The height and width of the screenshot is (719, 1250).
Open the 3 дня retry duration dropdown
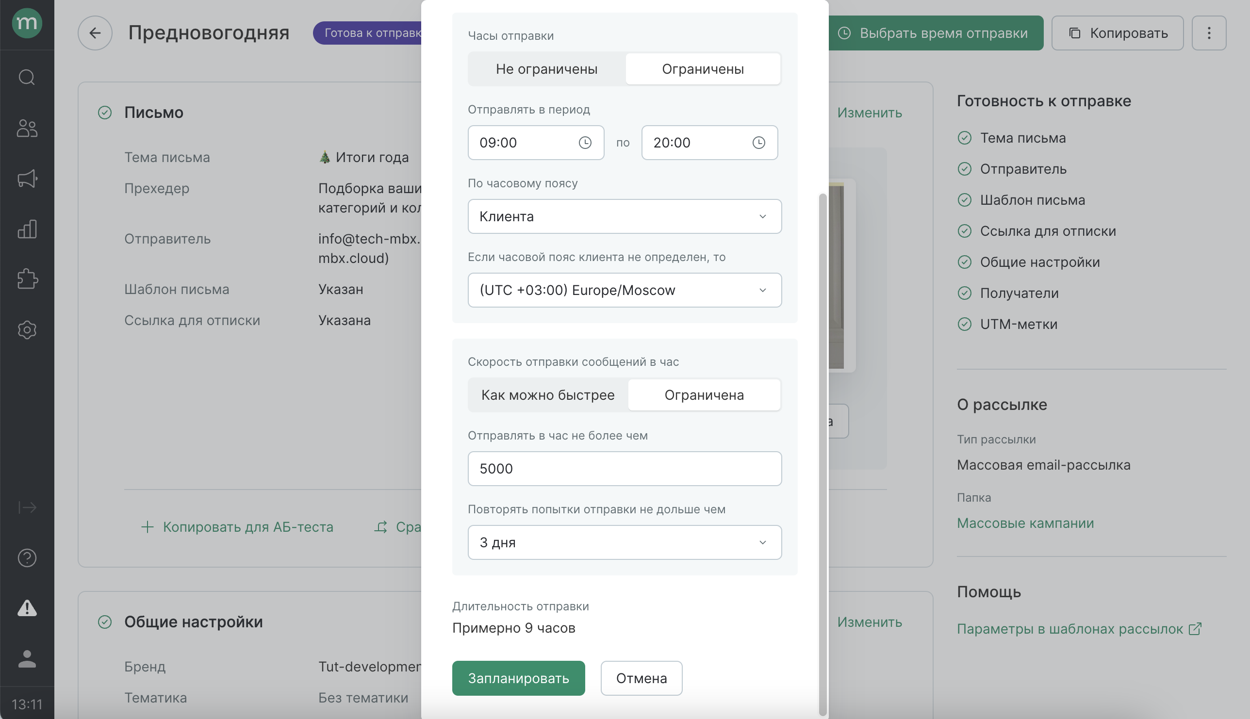(624, 542)
